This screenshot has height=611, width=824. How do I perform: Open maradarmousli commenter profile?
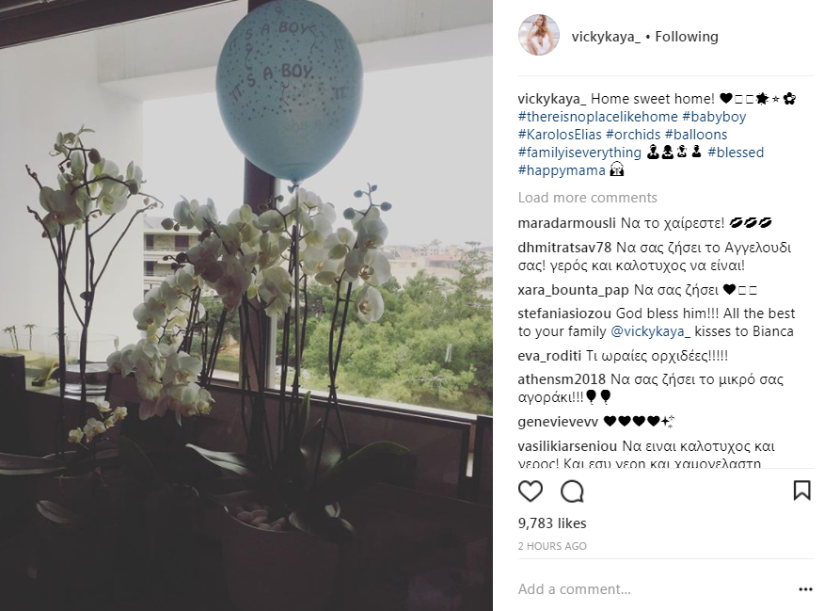[566, 223]
